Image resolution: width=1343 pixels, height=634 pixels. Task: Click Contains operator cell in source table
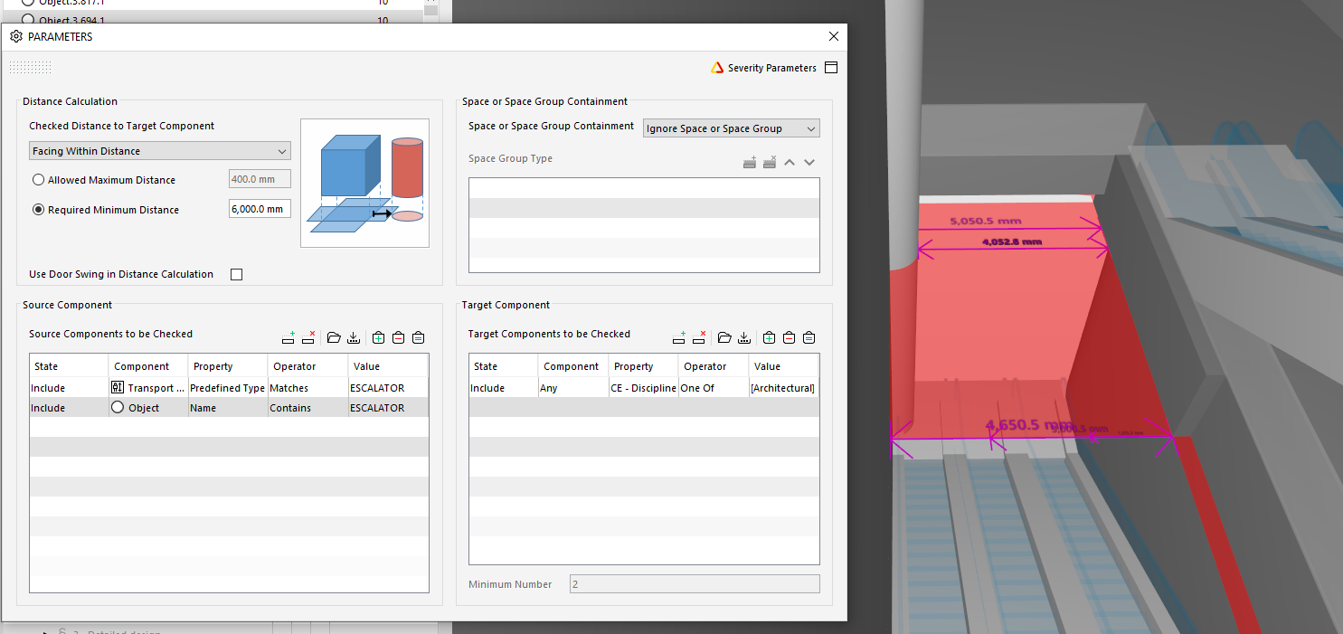(308, 408)
